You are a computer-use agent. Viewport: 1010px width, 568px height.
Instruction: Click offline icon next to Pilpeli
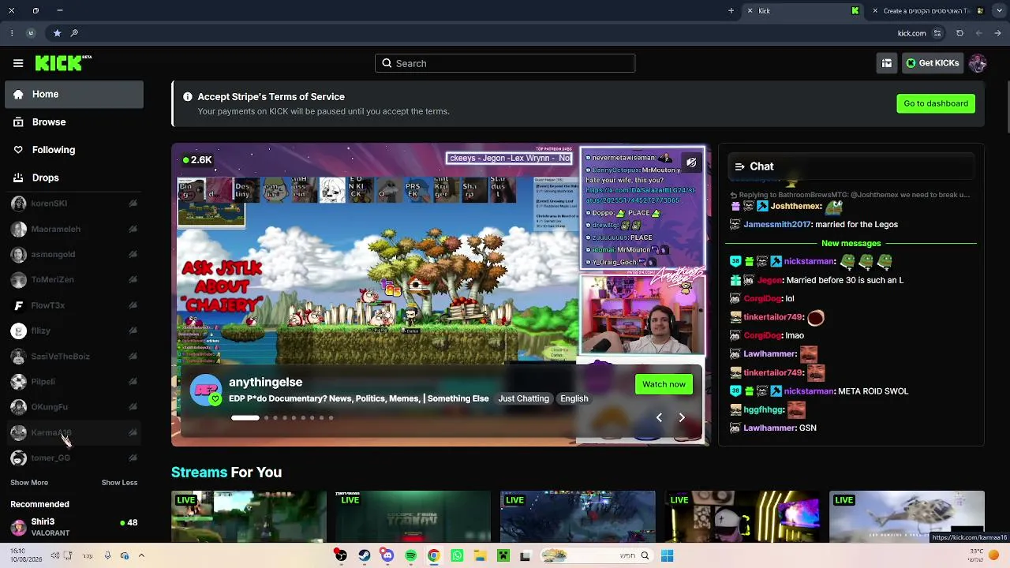pos(133,382)
